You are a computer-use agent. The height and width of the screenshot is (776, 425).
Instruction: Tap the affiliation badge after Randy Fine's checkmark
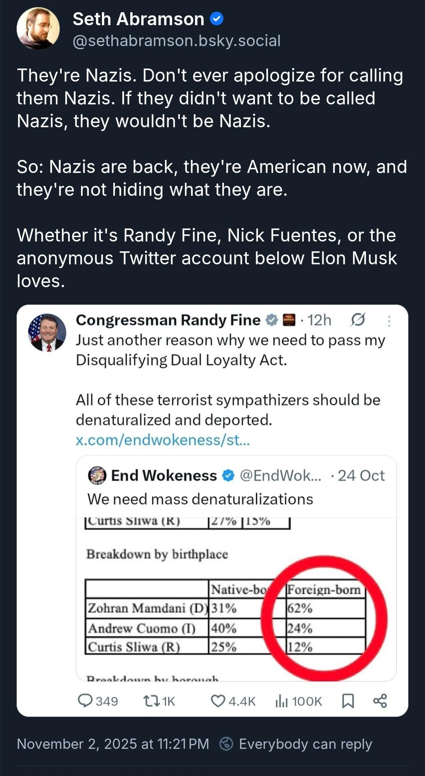coord(289,320)
